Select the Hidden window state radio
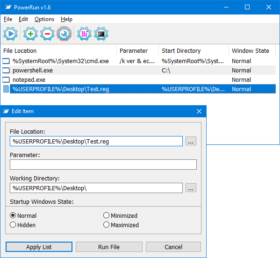280x258 pixels. (13, 225)
